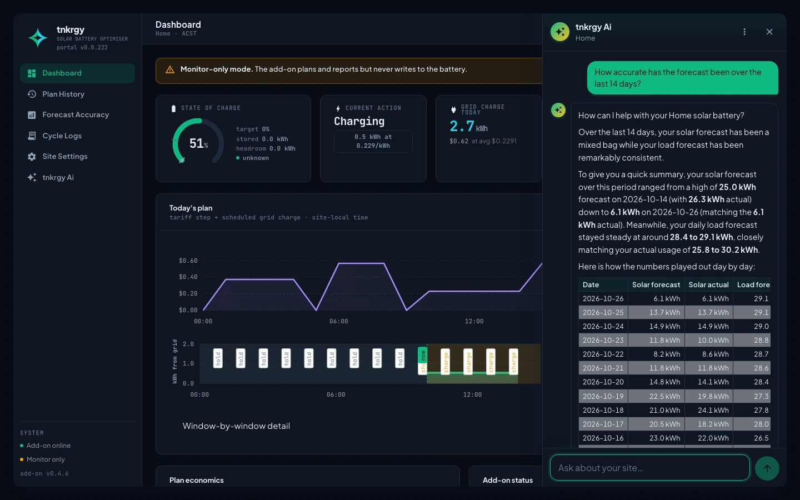Open tnkrgy Ai from the sidebar
Viewport: 800px width, 500px height.
pyautogui.click(x=77, y=178)
